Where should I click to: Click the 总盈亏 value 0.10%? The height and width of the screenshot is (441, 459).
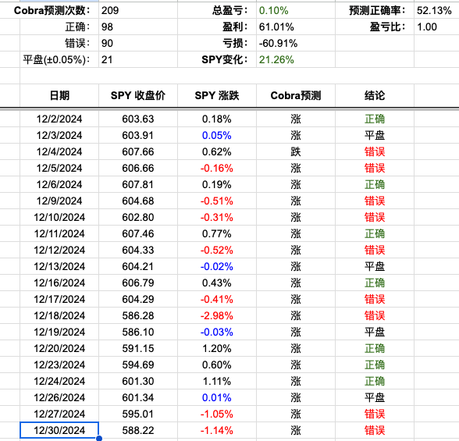point(273,10)
